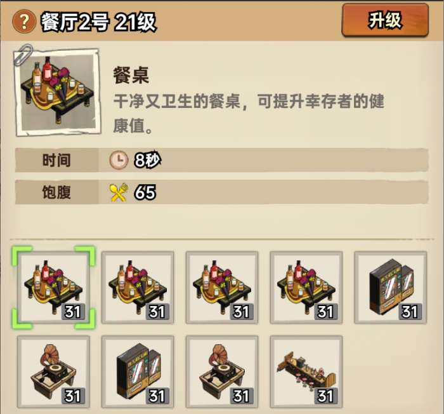This screenshot has height=414, width=444.
Task: Click the 时间 row label
Action: tap(56, 160)
